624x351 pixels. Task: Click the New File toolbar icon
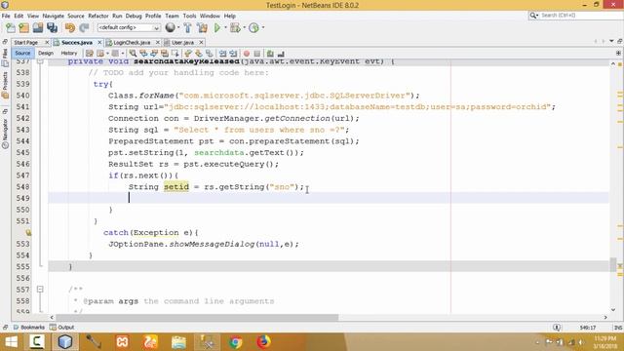click(11, 28)
